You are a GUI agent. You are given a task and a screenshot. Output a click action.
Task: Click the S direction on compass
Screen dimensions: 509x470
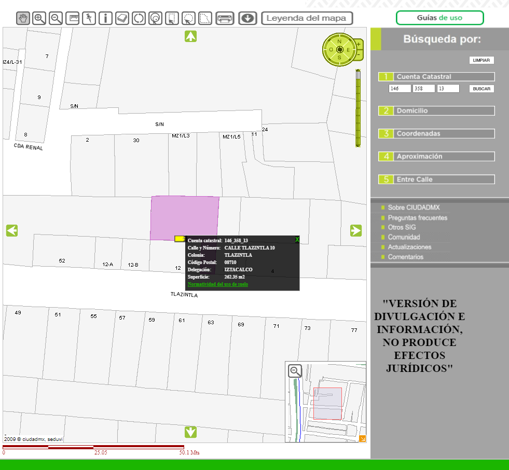(339, 58)
